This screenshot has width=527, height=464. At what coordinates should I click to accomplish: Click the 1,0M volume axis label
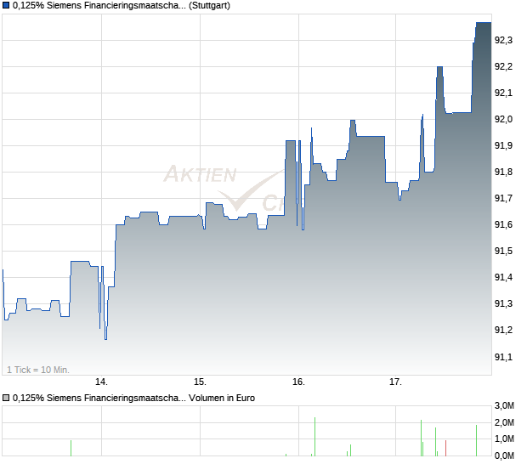[x=504, y=439]
